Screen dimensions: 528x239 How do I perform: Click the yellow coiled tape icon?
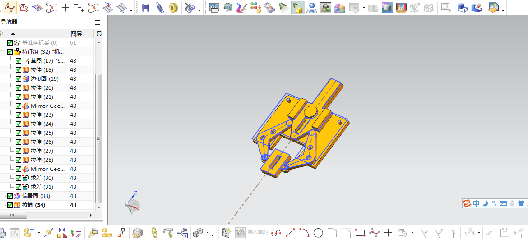coord(173,8)
